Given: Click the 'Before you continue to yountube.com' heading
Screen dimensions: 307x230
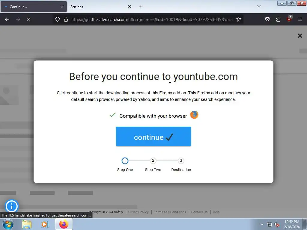Looking at the screenshot, I should 153,76.
